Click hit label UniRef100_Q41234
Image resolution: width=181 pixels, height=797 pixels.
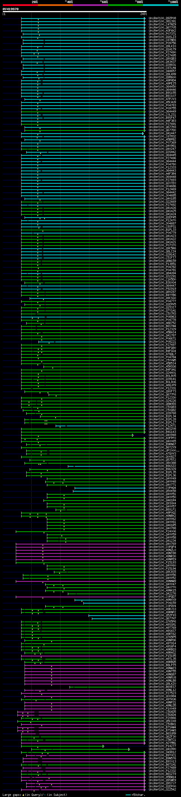tap(162, 540)
